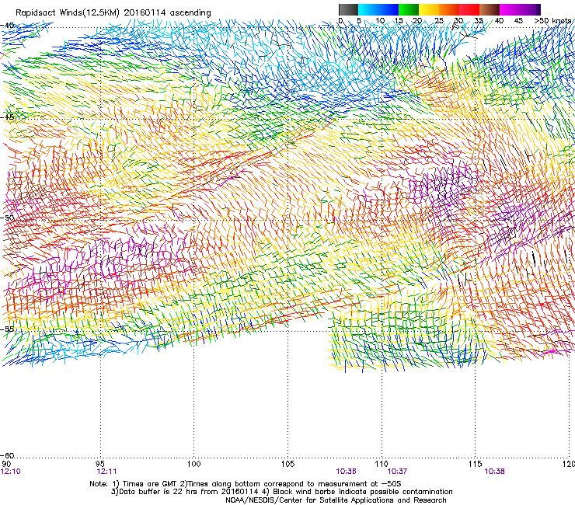Image resolution: width=575 pixels, height=505 pixels.
Task: Click the yellow 20-25 knots legend swatch
Action: coord(429,9)
